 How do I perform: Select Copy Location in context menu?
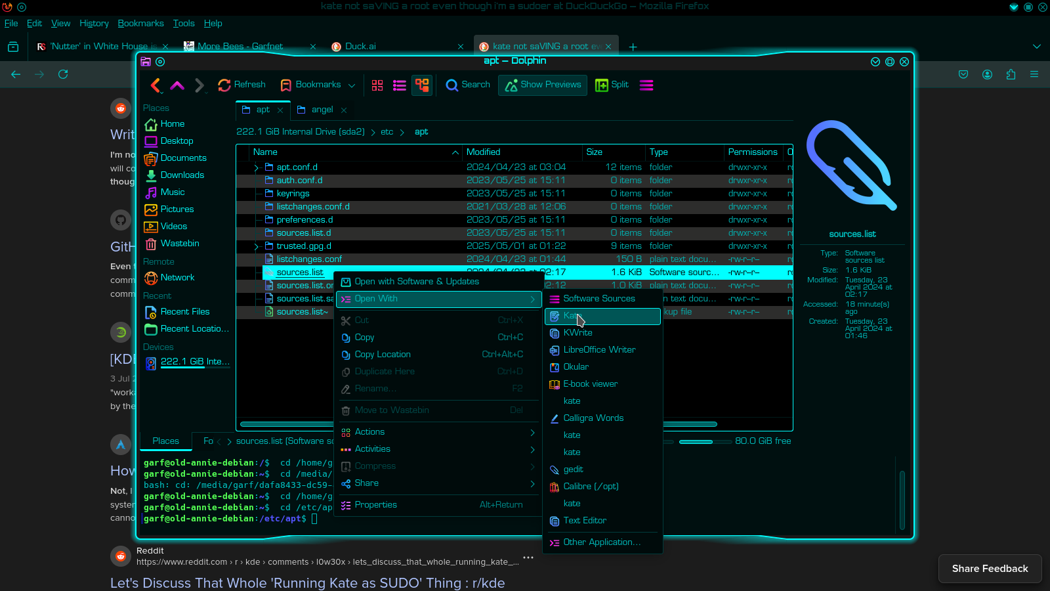point(439,355)
